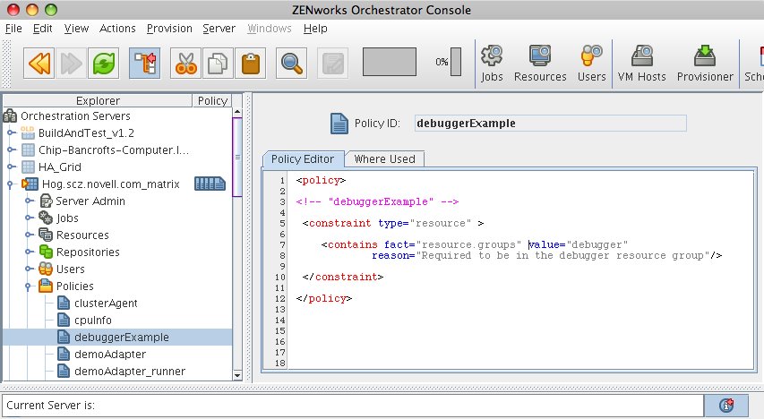
Task: Open the Provisioner view
Action: (x=705, y=64)
